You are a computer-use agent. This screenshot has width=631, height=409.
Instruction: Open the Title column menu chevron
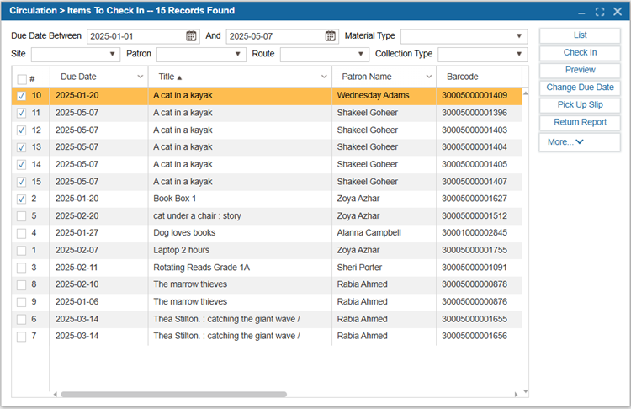click(x=325, y=77)
